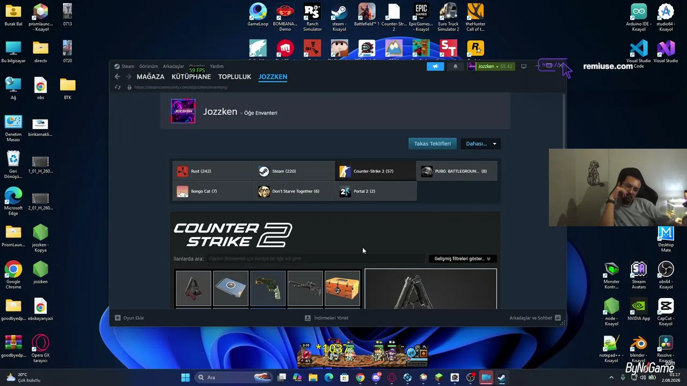Viewport: 687px width, 386px height.
Task: Open Steam notifications bell
Action: (456, 66)
